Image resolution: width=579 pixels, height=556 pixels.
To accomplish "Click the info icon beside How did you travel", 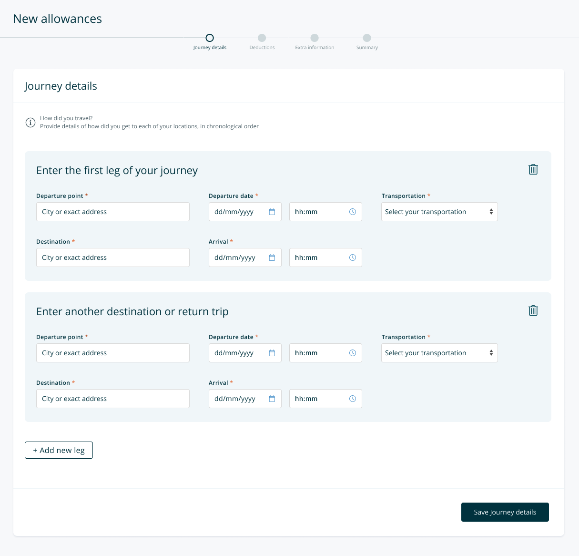I will coord(30,123).
